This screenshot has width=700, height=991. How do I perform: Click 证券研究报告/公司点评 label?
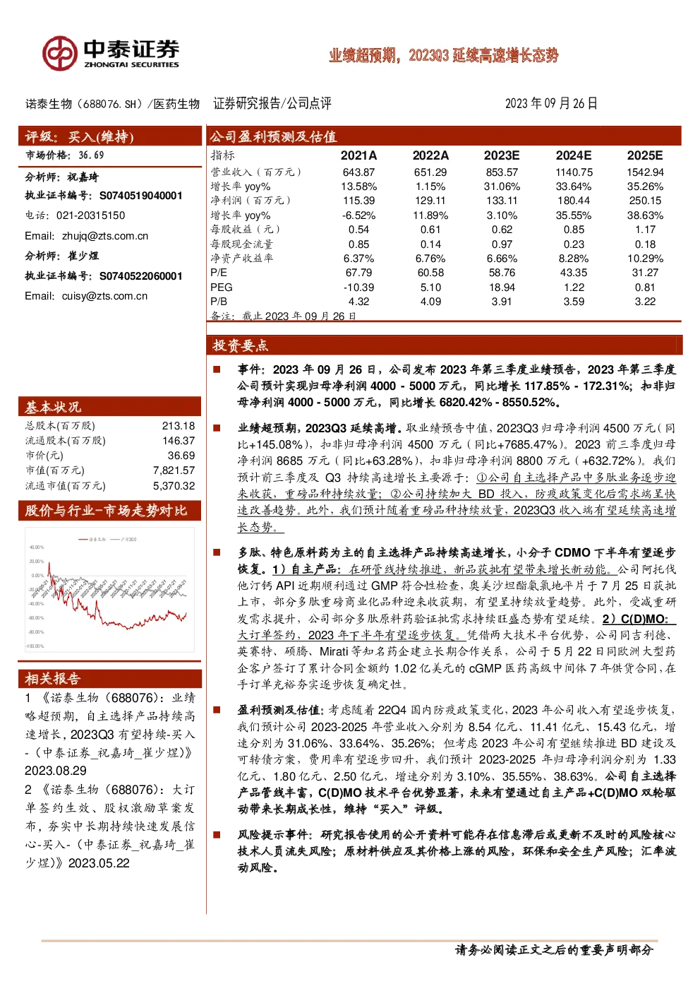pos(272,104)
